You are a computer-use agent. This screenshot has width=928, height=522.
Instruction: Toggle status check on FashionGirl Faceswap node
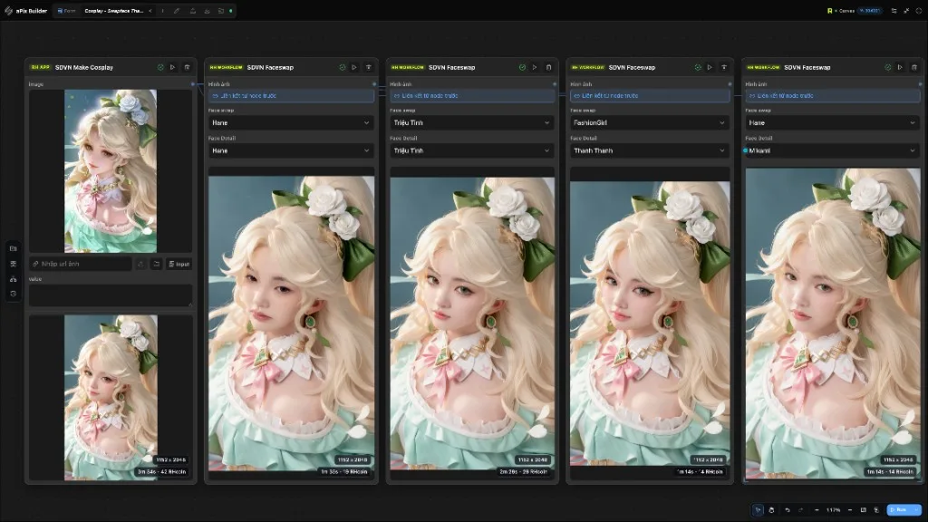coord(698,67)
